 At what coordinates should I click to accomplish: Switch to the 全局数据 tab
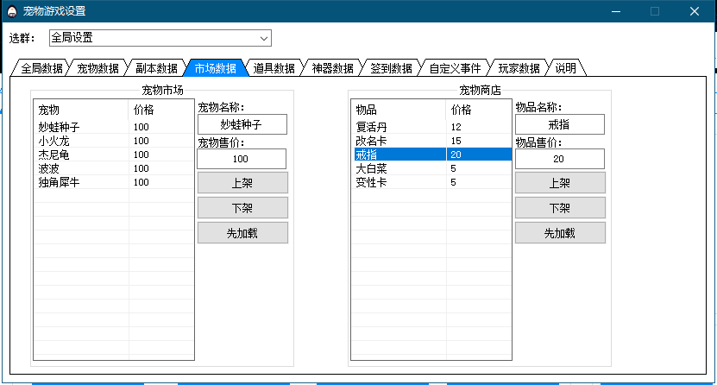tap(41, 68)
